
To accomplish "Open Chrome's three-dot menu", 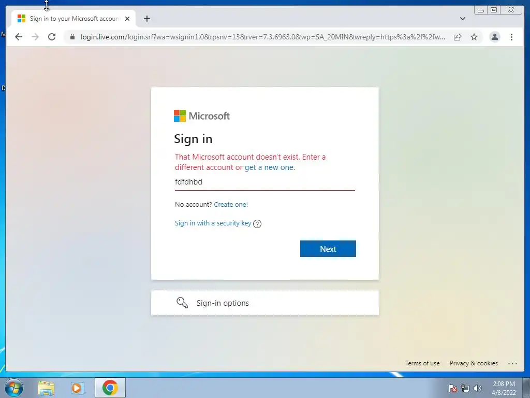I will pos(511,37).
